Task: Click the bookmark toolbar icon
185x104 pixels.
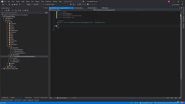Action: pyautogui.click(x=88, y=5)
